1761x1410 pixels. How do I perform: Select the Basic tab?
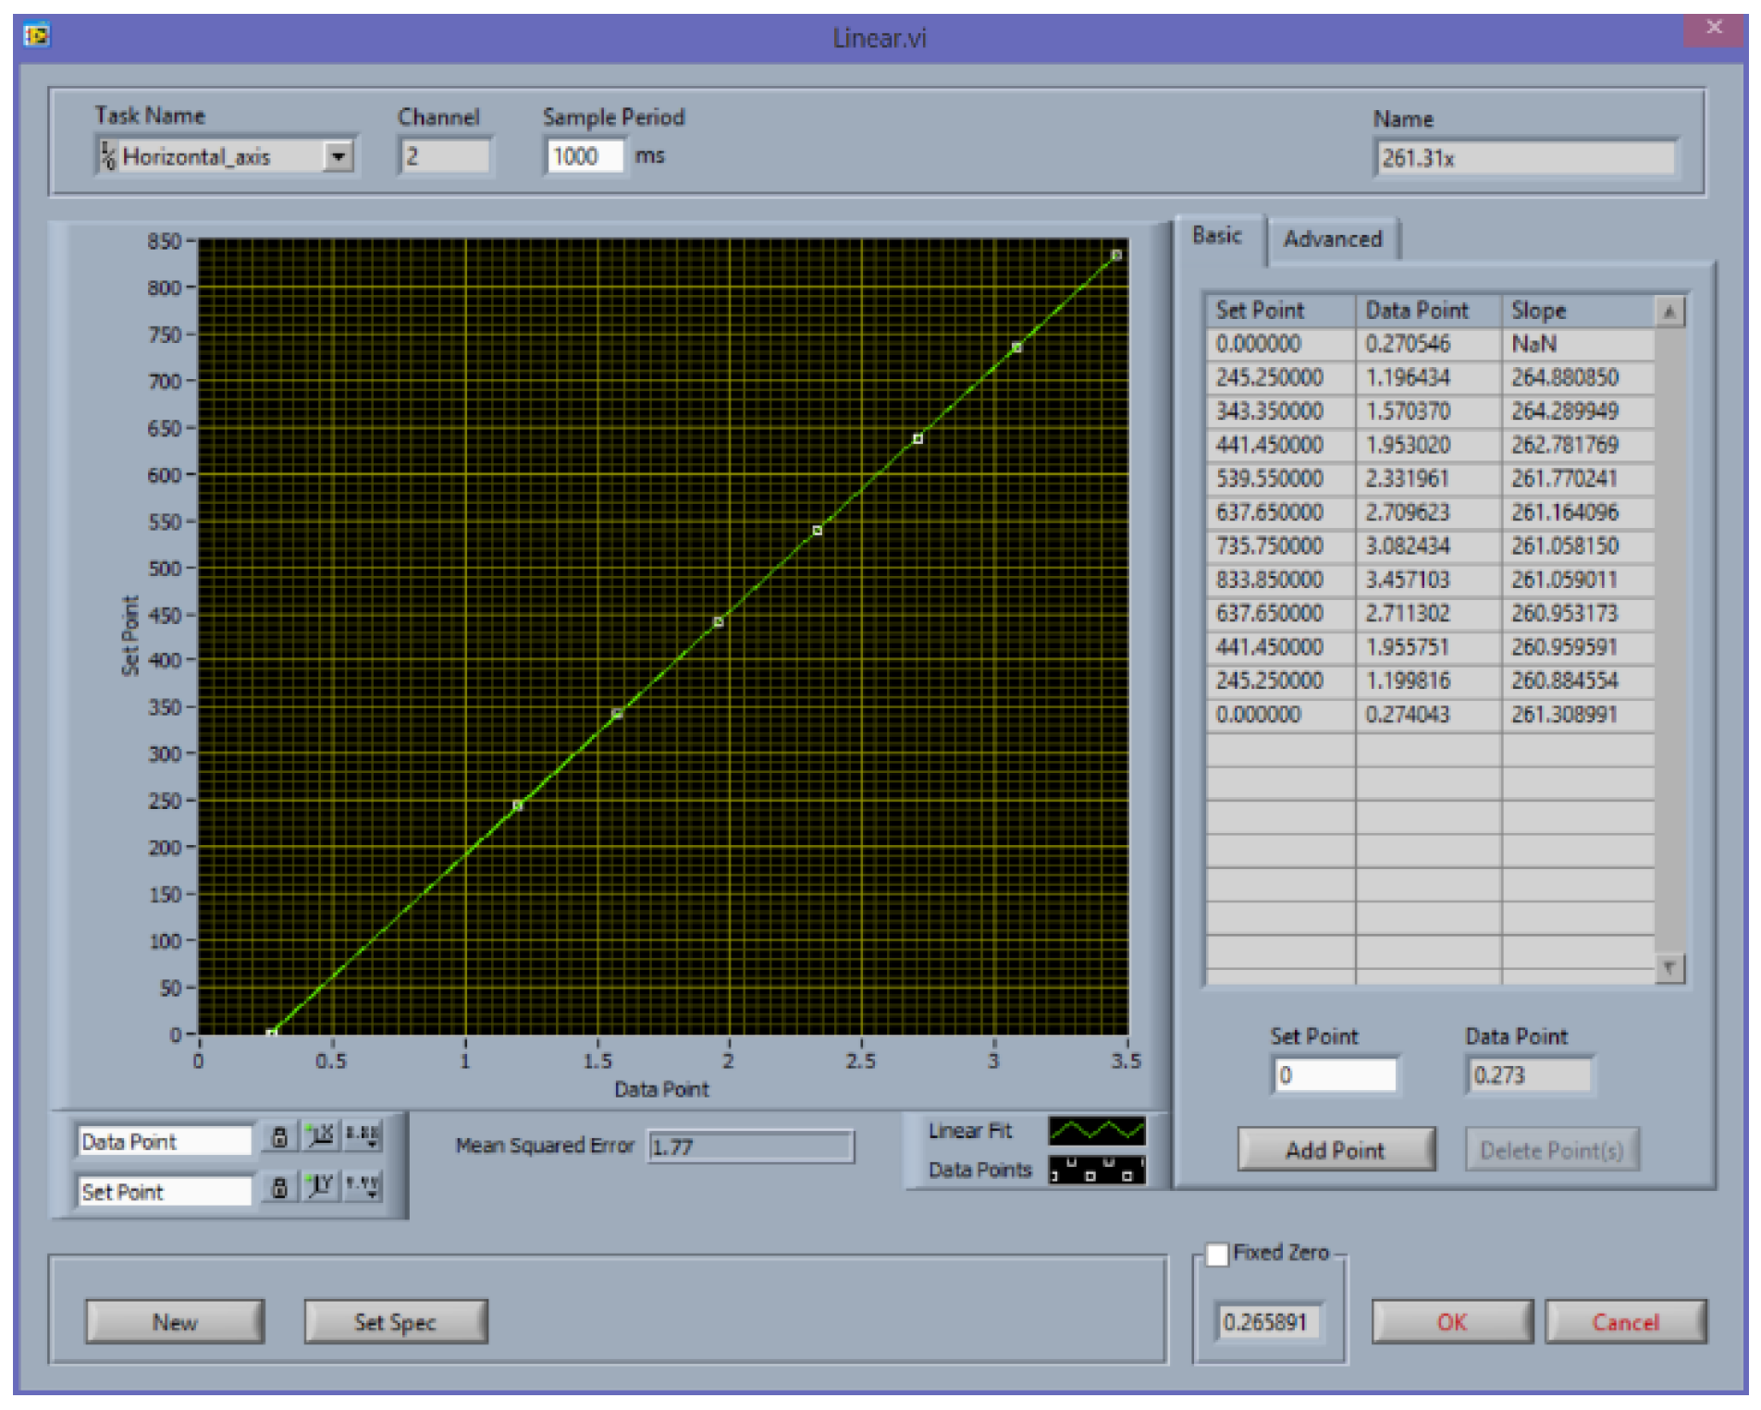[1216, 237]
